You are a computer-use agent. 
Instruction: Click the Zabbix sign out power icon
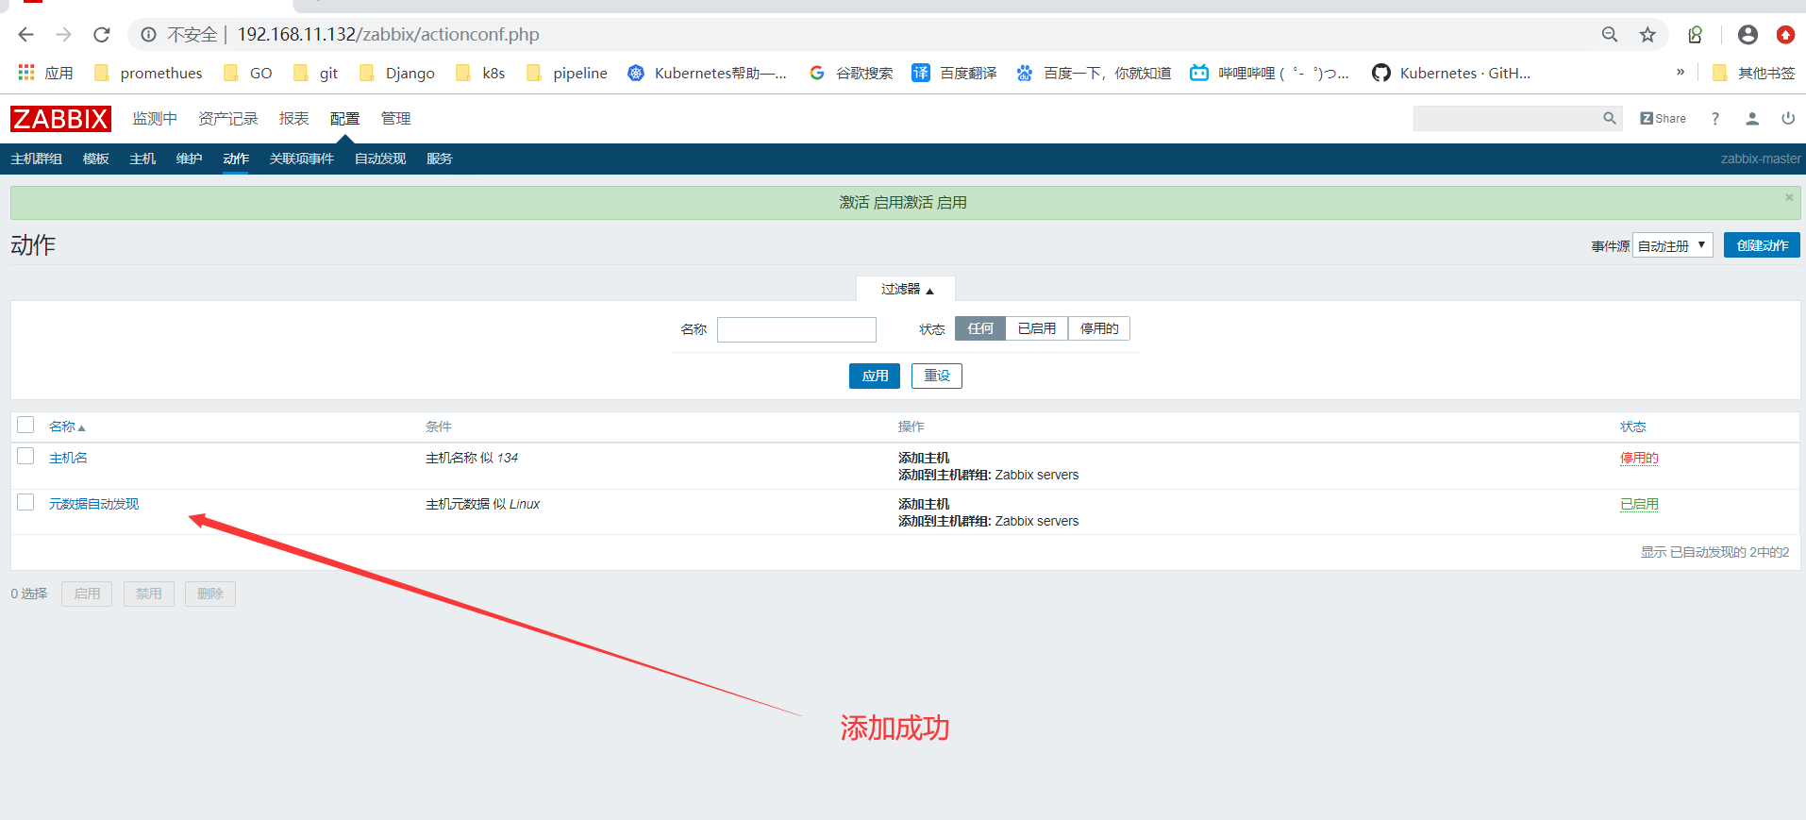coord(1788,118)
